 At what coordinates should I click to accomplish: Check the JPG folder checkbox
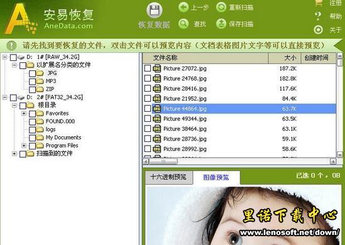click(x=32, y=73)
